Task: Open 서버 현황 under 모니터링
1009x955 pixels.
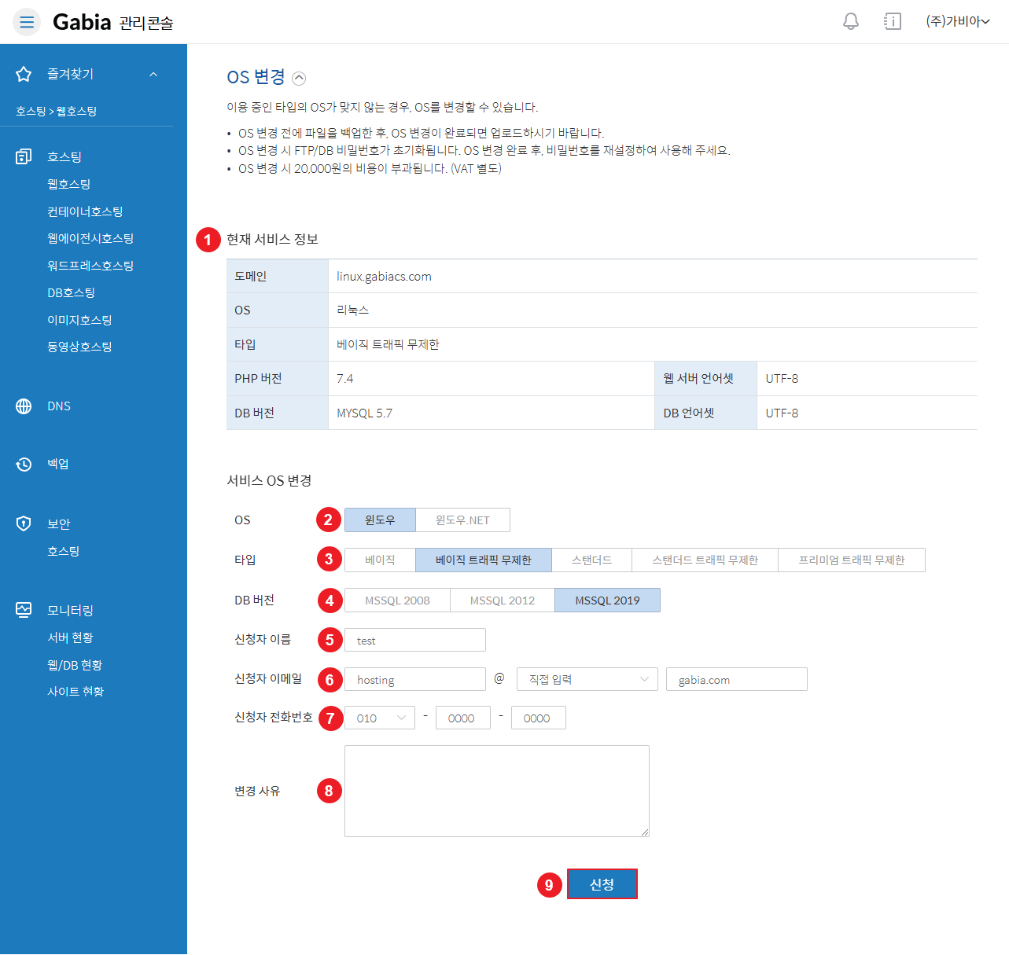Action: click(70, 637)
